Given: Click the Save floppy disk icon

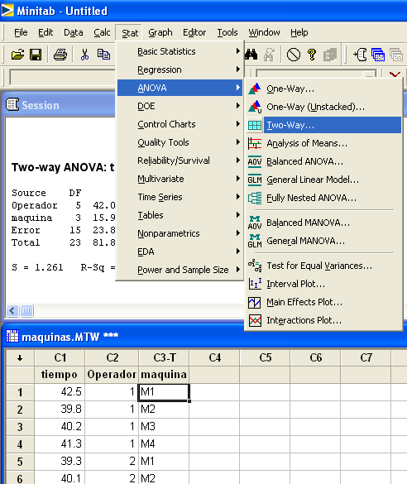Looking at the screenshot, I should [x=36, y=55].
